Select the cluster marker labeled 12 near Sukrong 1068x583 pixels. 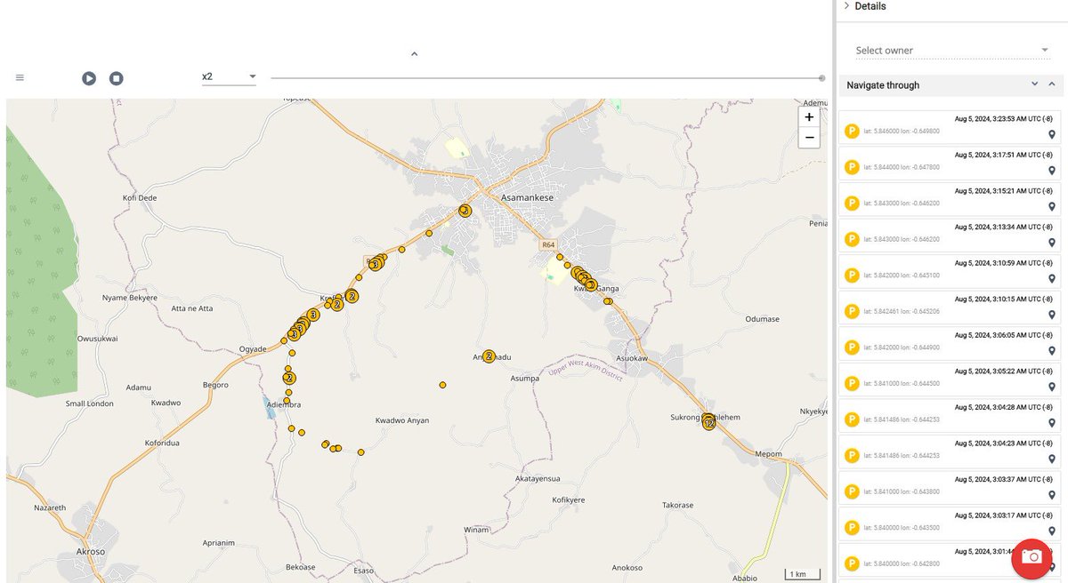click(x=708, y=424)
